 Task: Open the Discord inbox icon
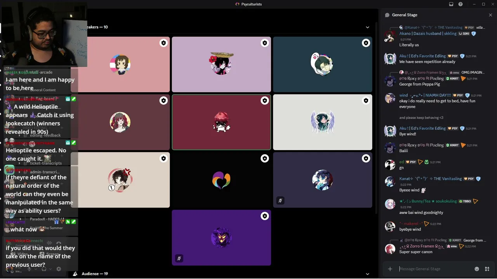(451, 4)
